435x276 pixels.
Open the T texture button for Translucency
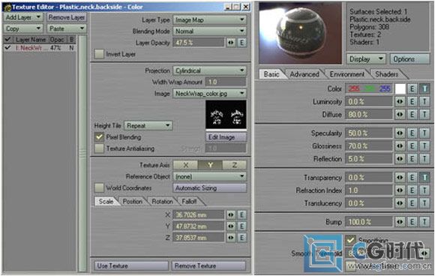point(424,203)
